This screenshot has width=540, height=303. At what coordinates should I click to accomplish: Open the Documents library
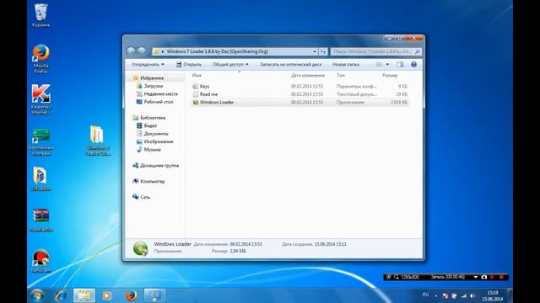coord(156,134)
